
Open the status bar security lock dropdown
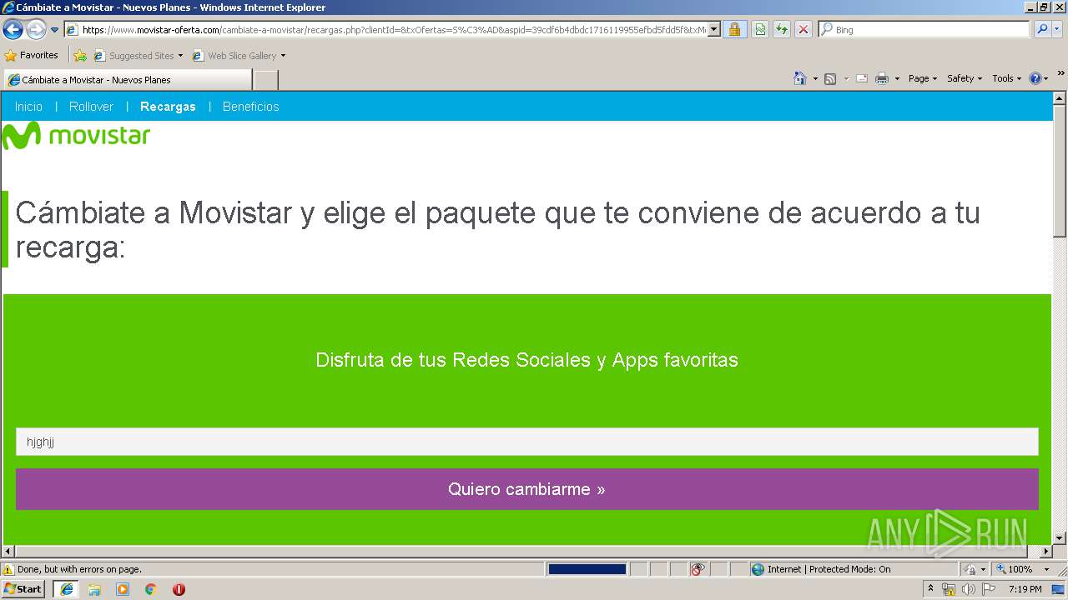975,569
